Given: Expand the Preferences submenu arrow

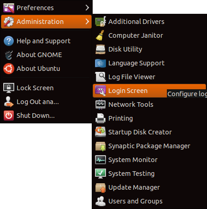Looking at the screenshot, I should pyautogui.click(x=87, y=8).
